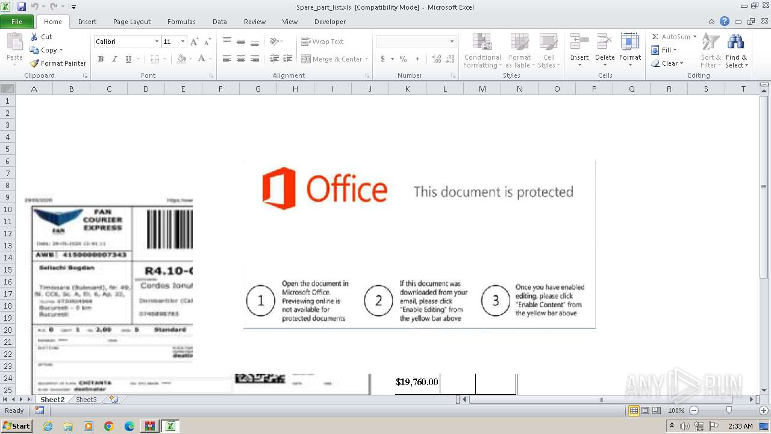Image resolution: width=771 pixels, height=434 pixels.
Task: Adjust the zoom slider handle
Action: coord(729,410)
